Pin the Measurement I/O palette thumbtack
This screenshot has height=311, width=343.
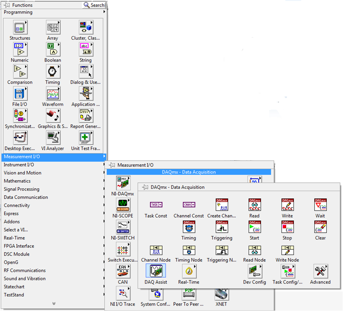click(x=112, y=165)
